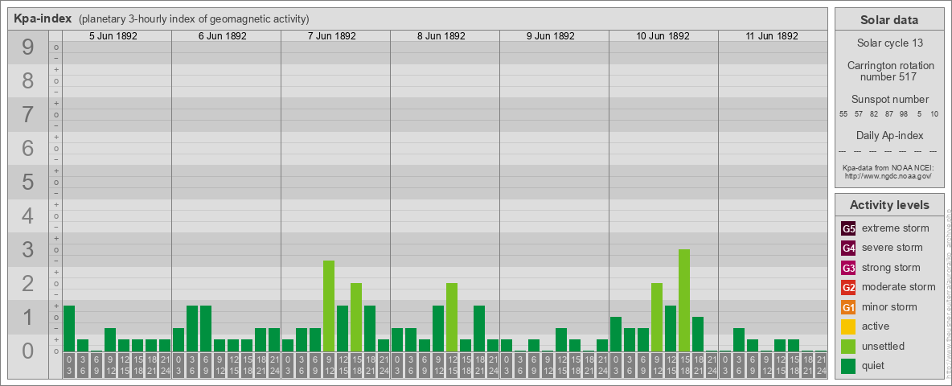Click the 9 Jun 1892 date header
Viewport: 952px width, 386px height.
coord(550,36)
